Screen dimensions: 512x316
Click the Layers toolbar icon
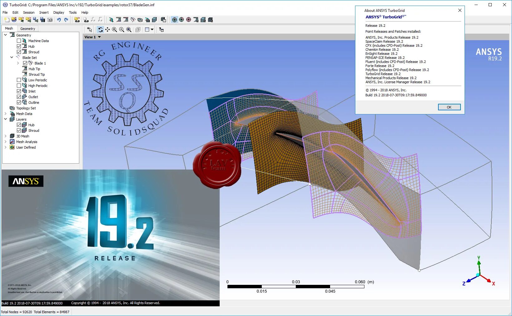tap(154, 20)
